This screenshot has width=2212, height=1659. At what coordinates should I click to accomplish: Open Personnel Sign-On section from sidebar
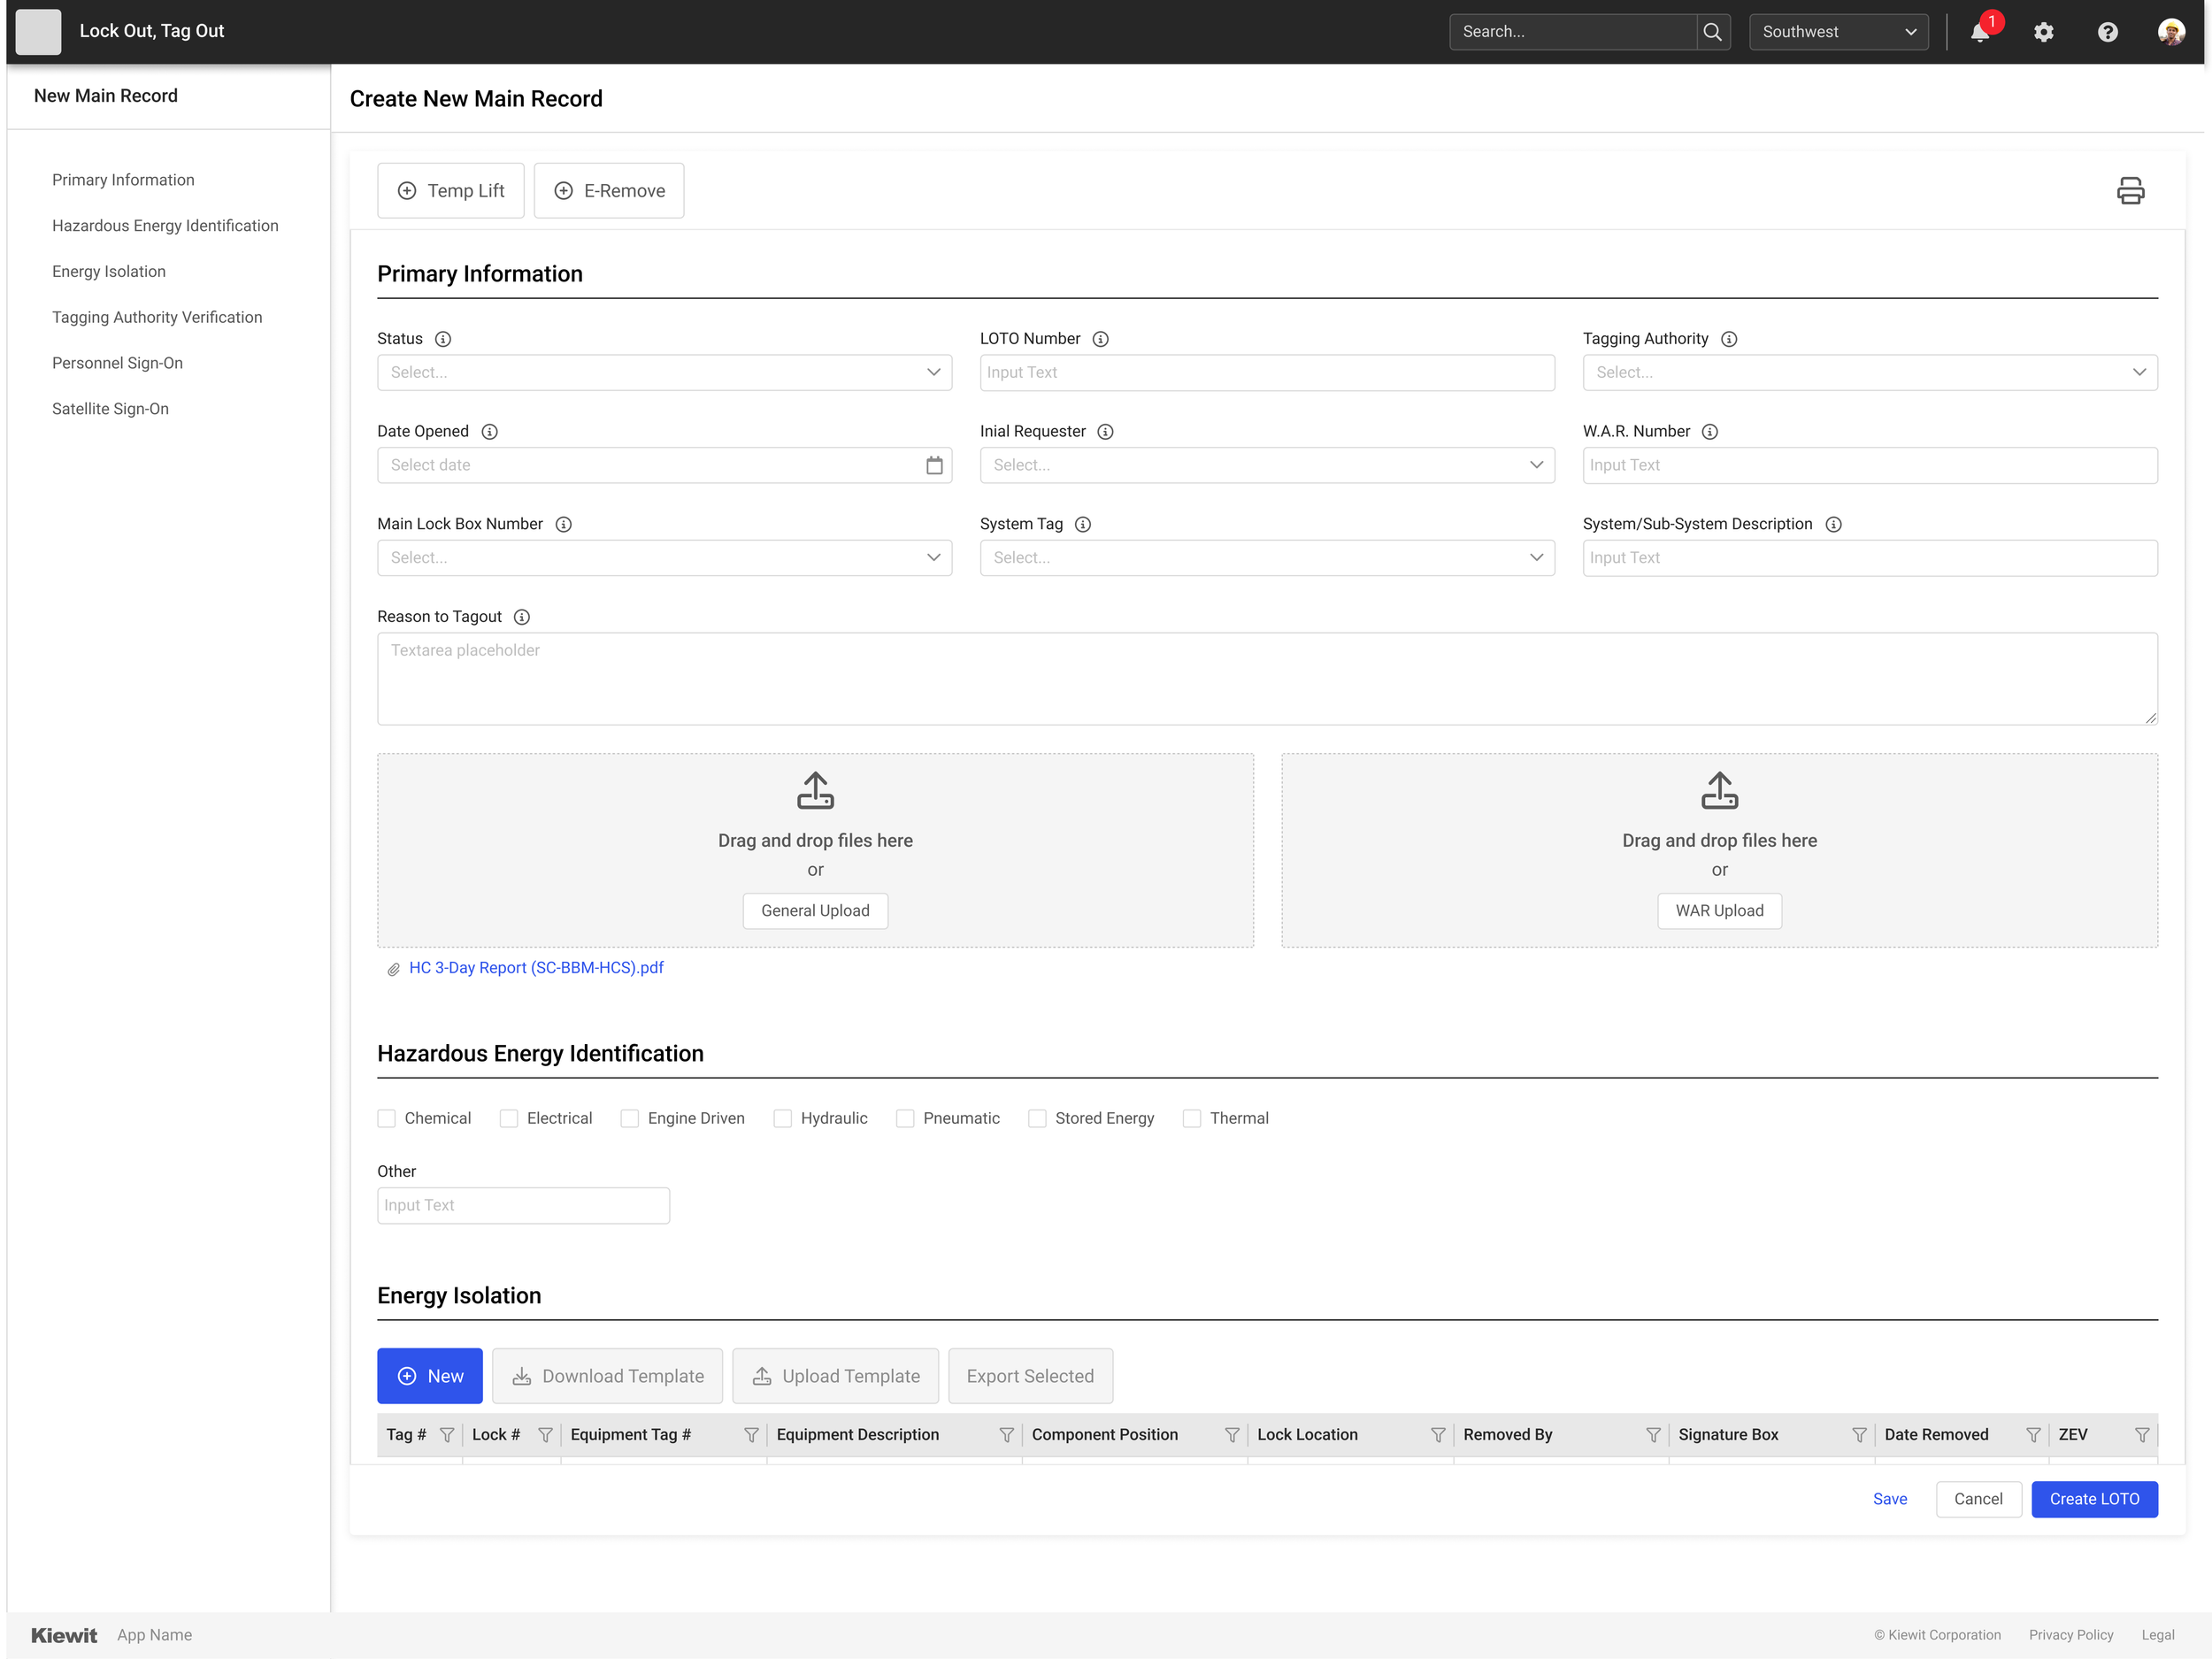[x=117, y=362]
